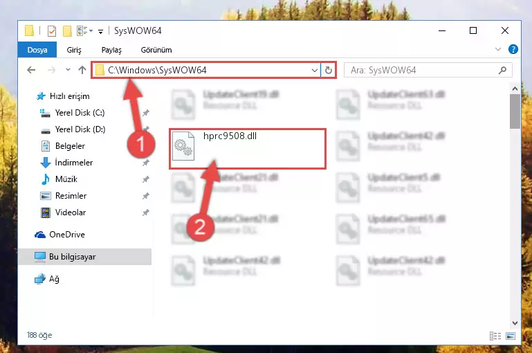
Task: Click the pin icon next to Videolar
Action: click(x=145, y=212)
